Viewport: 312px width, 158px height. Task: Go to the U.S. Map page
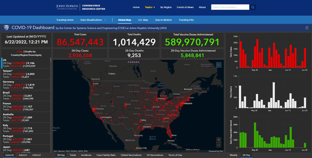(x=143, y=20)
